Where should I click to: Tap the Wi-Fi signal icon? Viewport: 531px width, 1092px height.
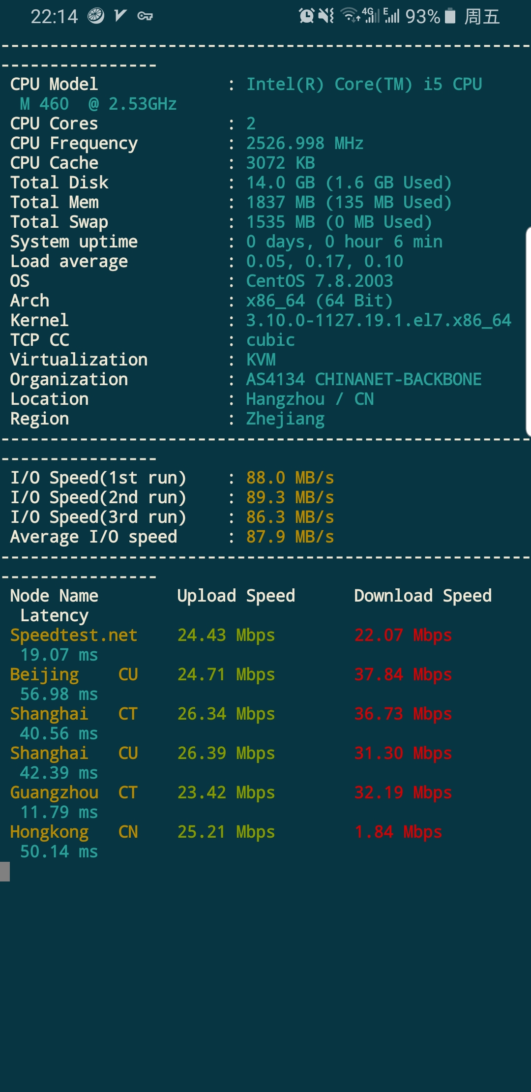[x=350, y=16]
